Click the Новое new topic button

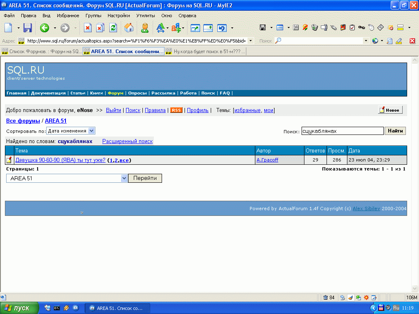[x=390, y=110]
